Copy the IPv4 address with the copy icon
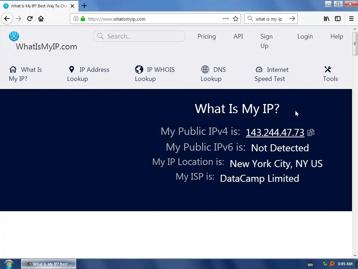This screenshot has height=269, width=358. 311,132
